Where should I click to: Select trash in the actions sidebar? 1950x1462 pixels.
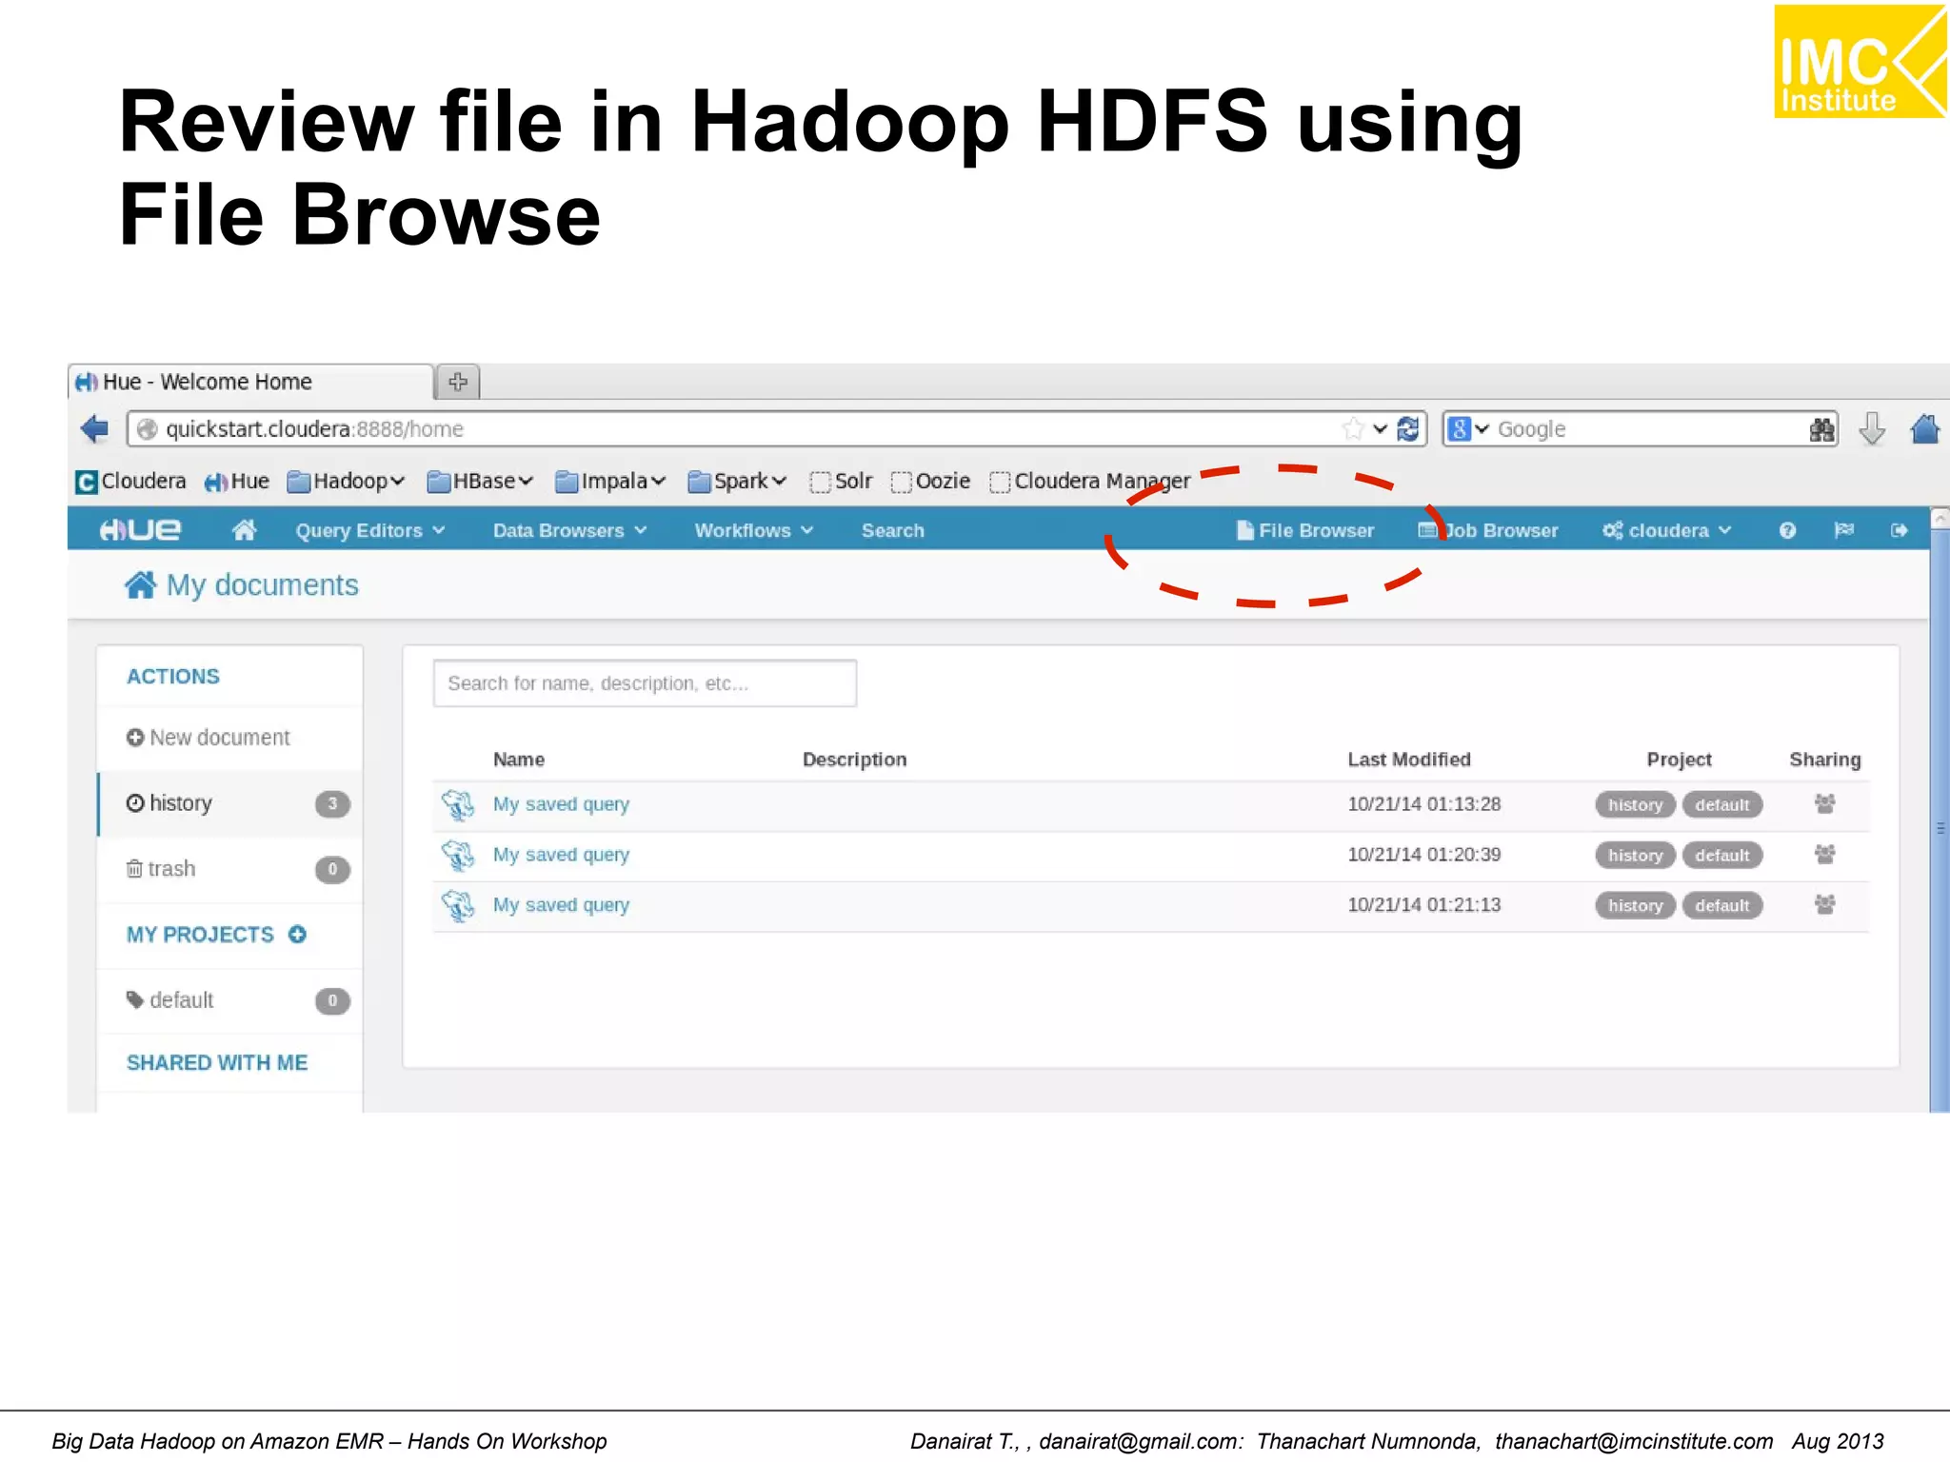[231, 869]
